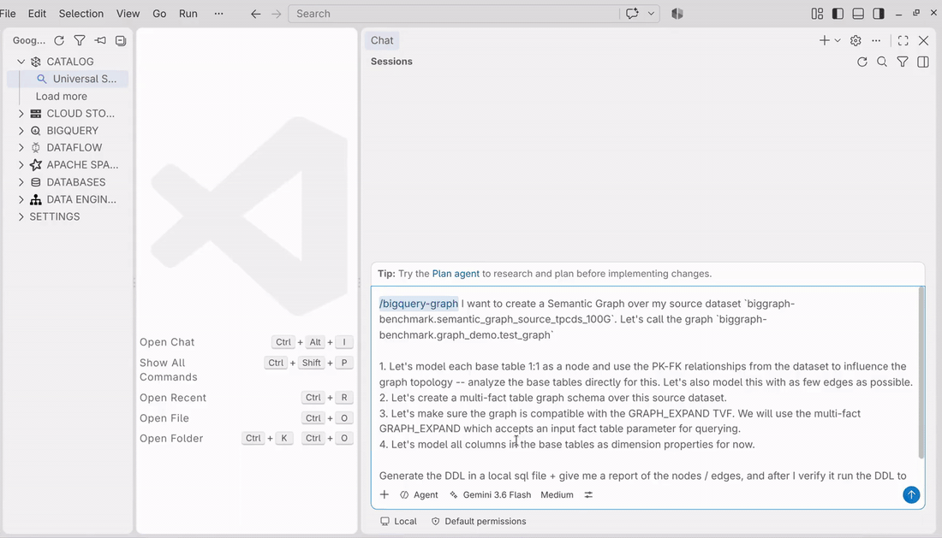Open the Gemini 3.6 Flash model picker

490,495
